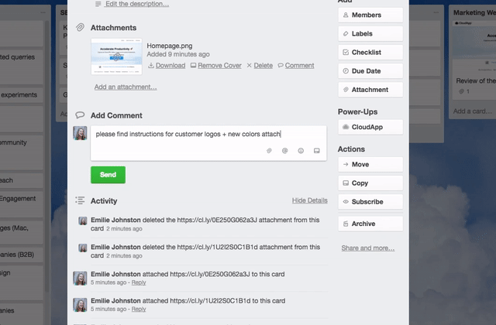The image size is (496, 325).
Task: Click the @ mention icon in comment box
Action: click(x=284, y=150)
